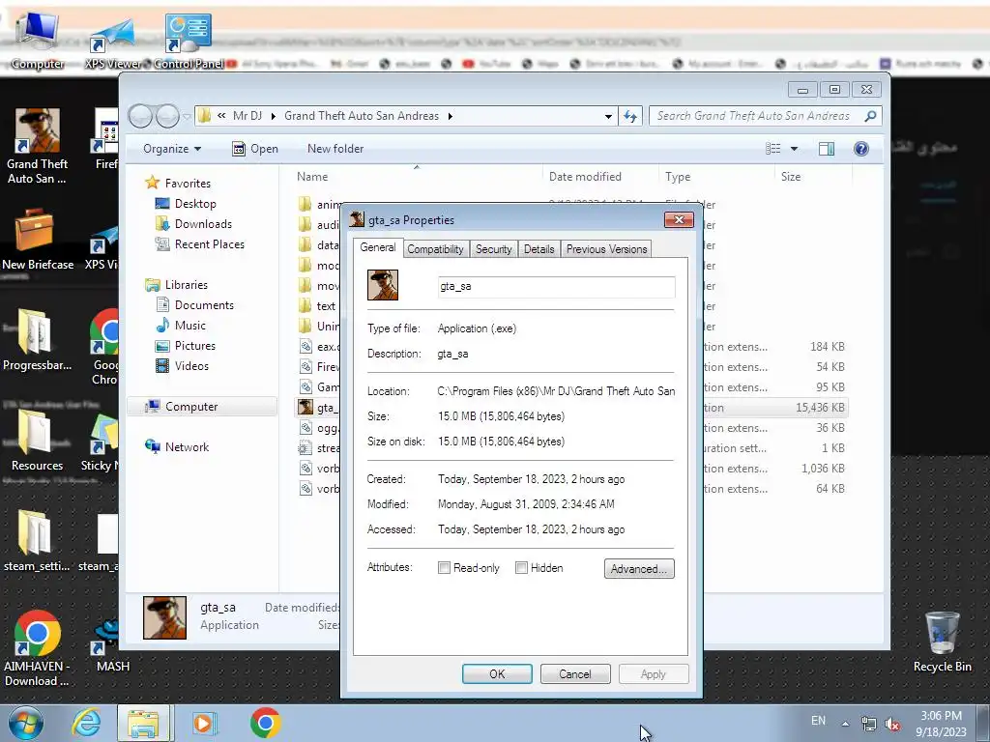
Task: Open the Progressbar folder on desktop
Action: (x=38, y=339)
